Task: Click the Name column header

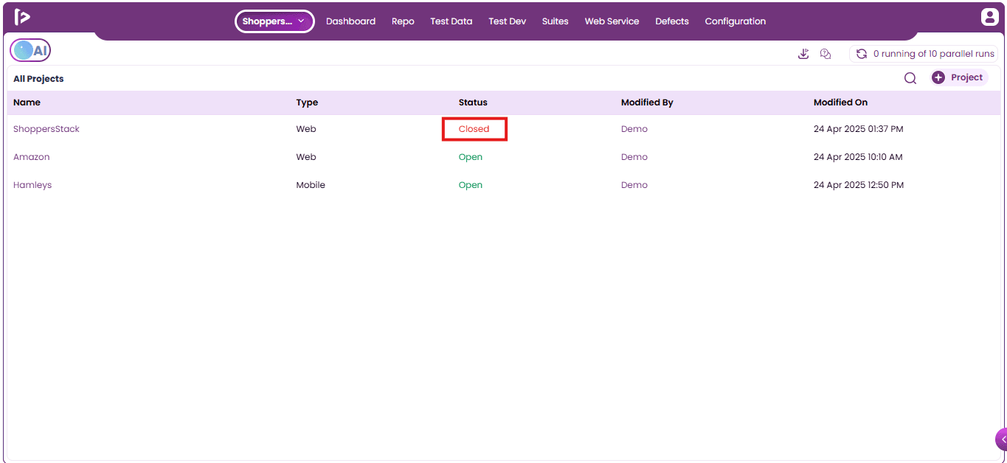Action: (27, 102)
